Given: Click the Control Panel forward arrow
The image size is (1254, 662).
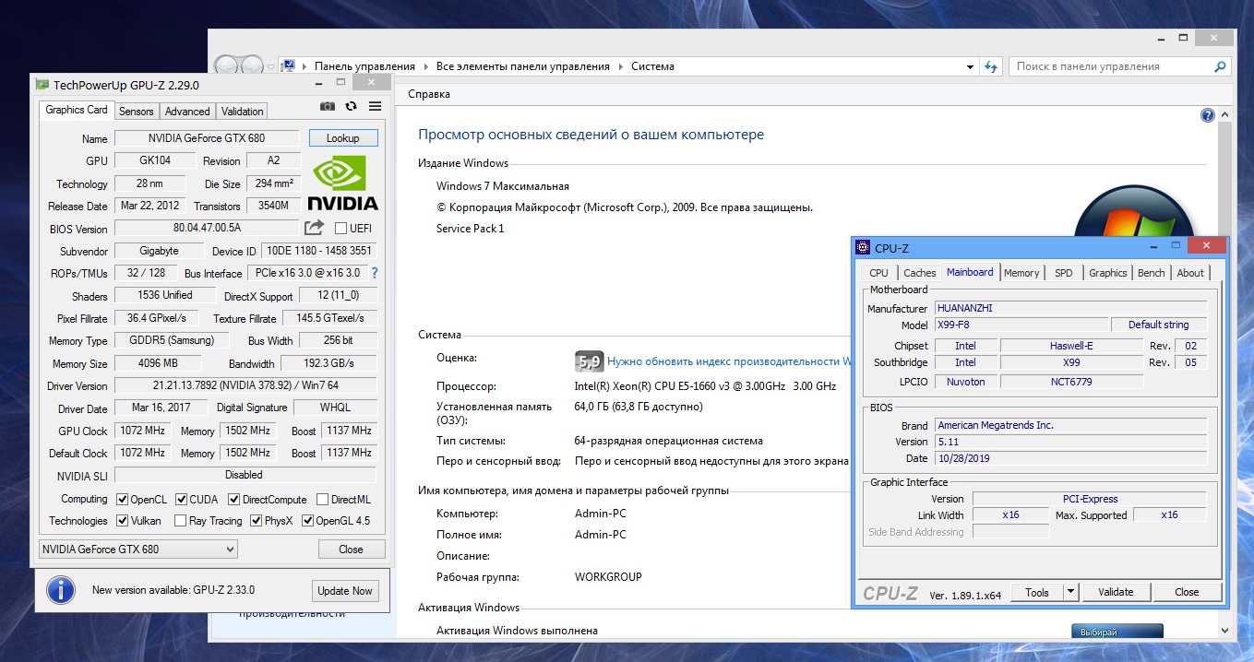Looking at the screenshot, I should 252,66.
